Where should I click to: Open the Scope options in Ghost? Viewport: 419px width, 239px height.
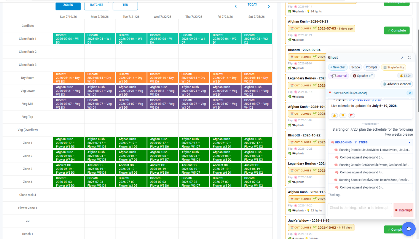356,67
